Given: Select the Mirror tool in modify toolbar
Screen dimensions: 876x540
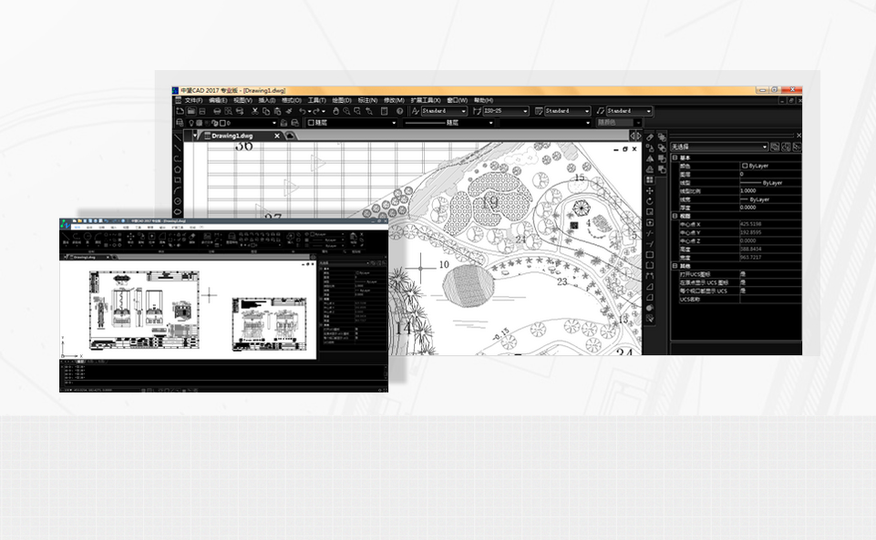Looking at the screenshot, I should point(650,158).
